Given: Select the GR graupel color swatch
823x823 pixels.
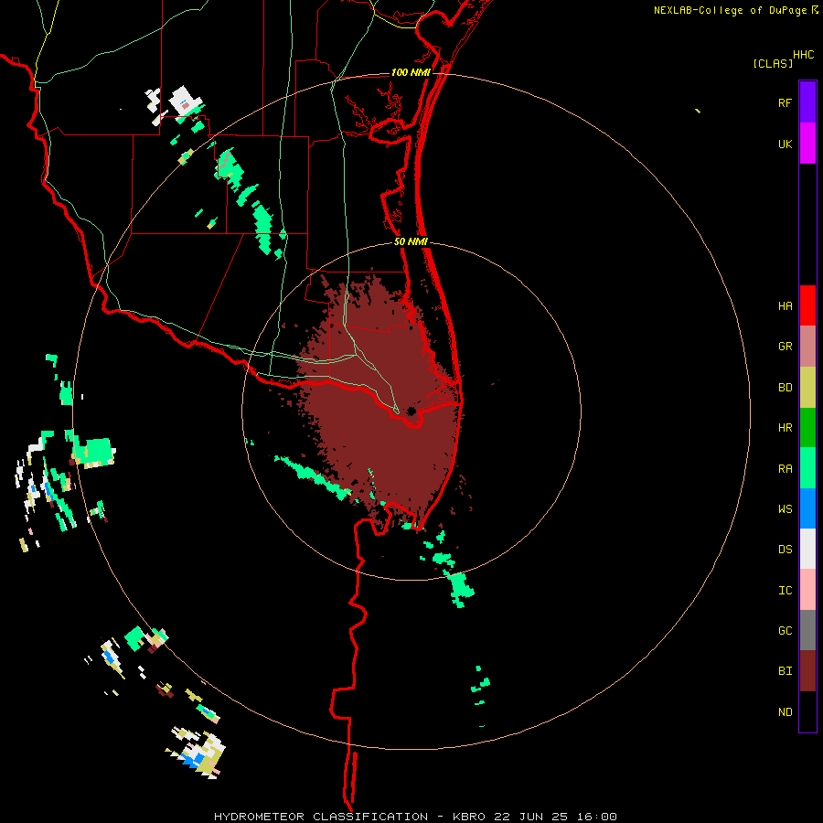Looking at the screenshot, I should [807, 347].
